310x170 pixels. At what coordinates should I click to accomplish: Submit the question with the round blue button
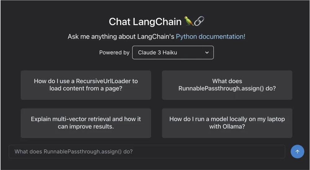click(297, 151)
